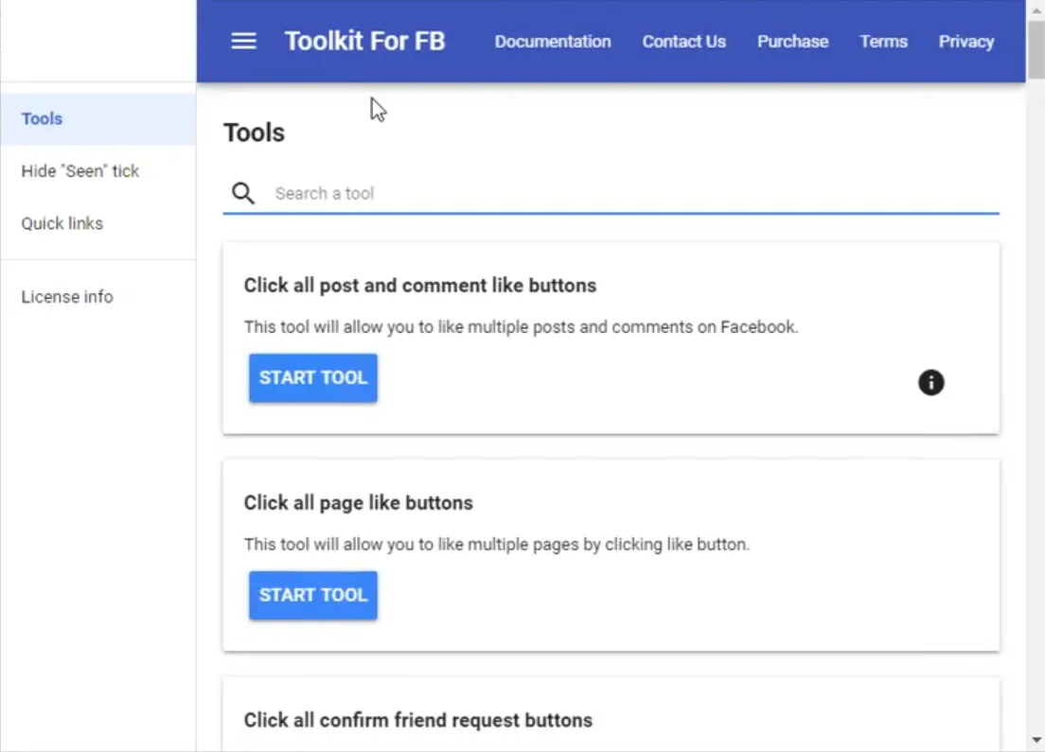Open the Contact Us page
The height and width of the screenshot is (752, 1045).
(683, 42)
